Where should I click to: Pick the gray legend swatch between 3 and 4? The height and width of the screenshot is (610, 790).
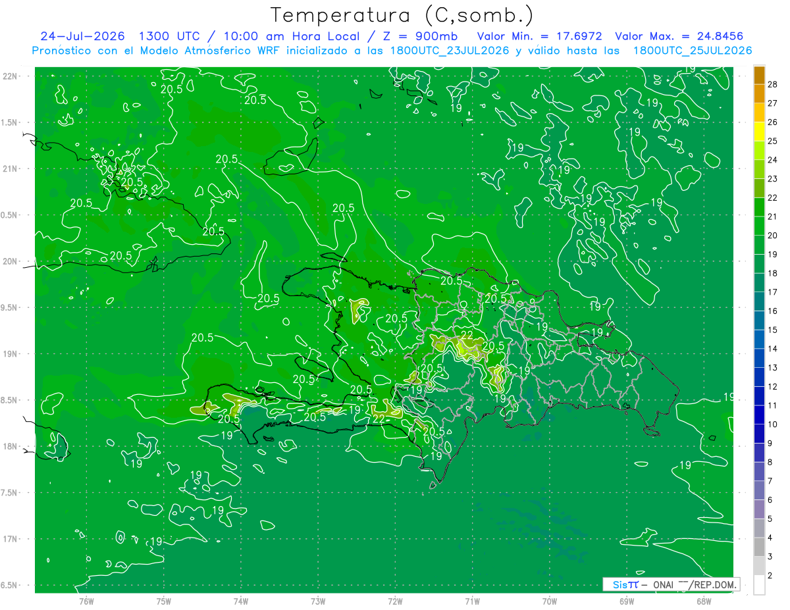(759, 547)
